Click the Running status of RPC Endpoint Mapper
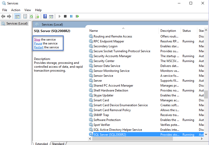Screen dimensions: 209x145 [188, 41]
